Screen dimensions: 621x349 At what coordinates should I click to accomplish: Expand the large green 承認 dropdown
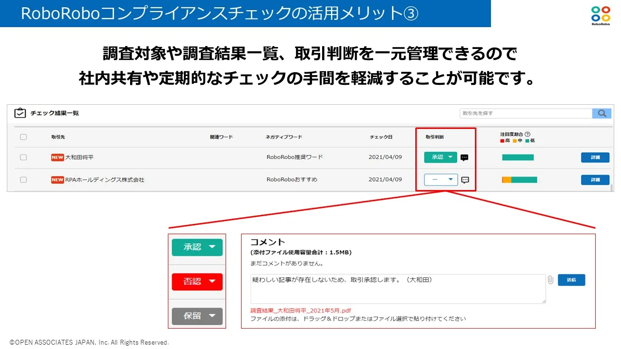(197, 247)
